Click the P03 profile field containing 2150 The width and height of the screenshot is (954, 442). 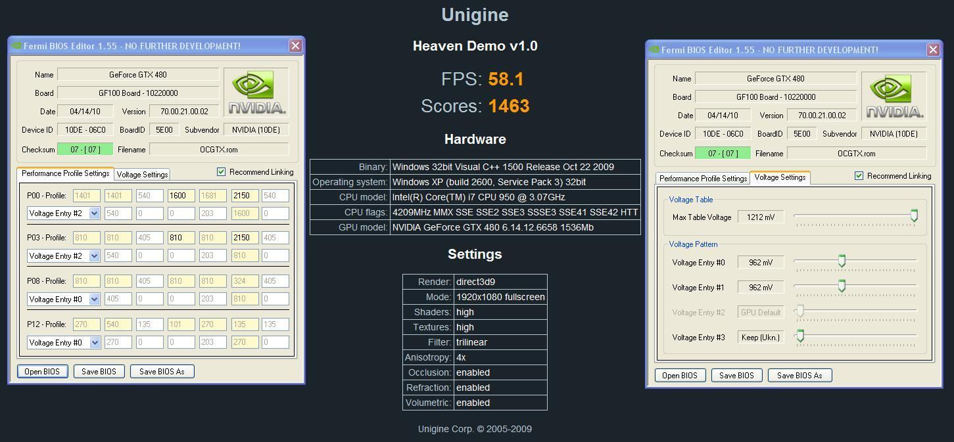pos(245,238)
